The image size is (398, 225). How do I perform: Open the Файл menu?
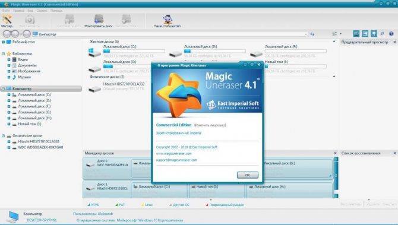point(6,11)
